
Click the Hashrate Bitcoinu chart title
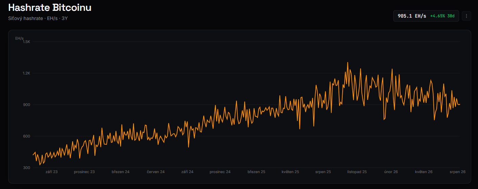coord(50,7)
